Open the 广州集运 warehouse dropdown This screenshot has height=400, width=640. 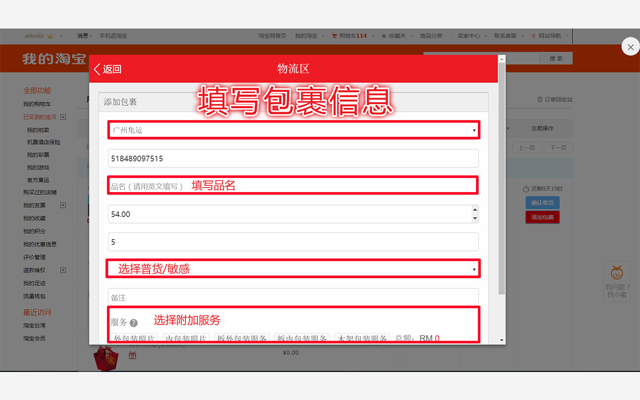(294, 130)
